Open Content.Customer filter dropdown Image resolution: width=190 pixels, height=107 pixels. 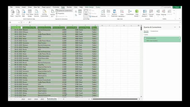click(x=52, y=28)
